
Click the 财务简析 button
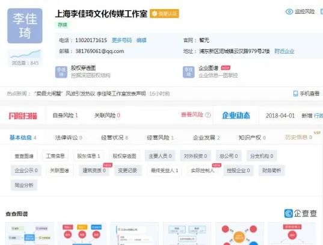(271, 170)
